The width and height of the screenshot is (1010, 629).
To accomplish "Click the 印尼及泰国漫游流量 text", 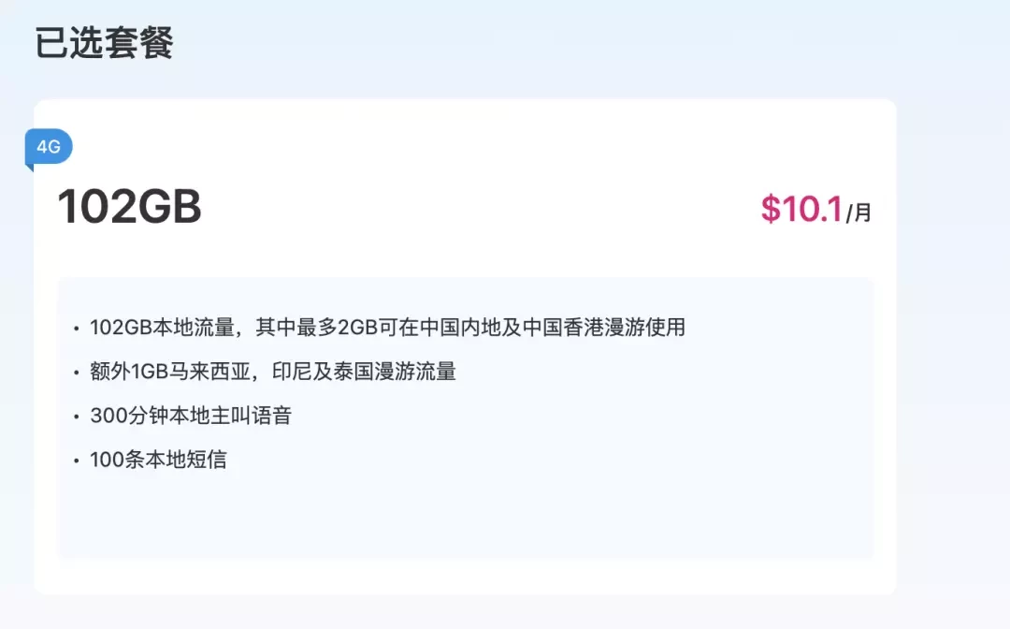I will click(x=364, y=372).
